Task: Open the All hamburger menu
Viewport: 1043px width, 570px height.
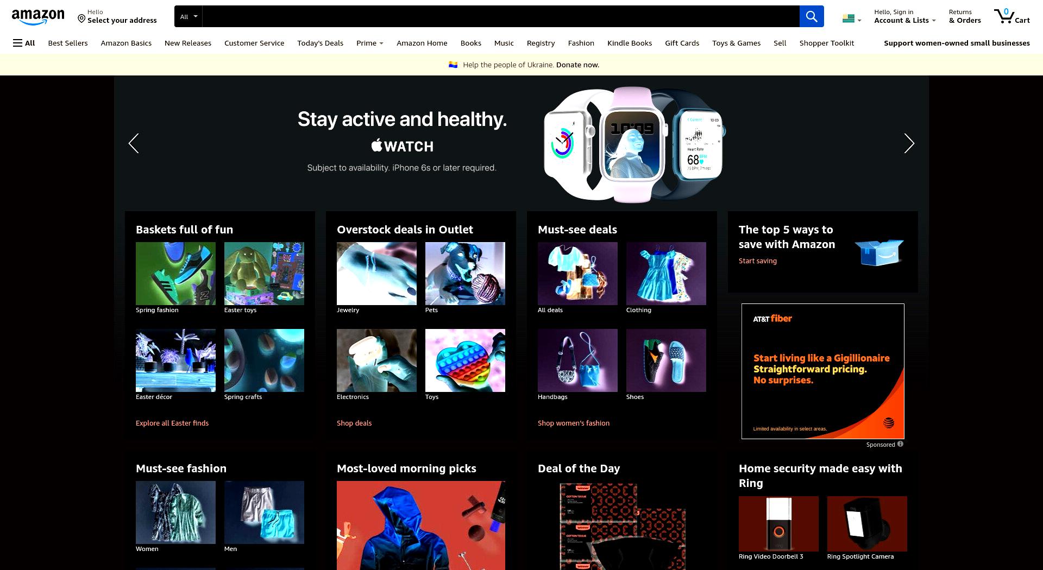Action: pos(24,43)
